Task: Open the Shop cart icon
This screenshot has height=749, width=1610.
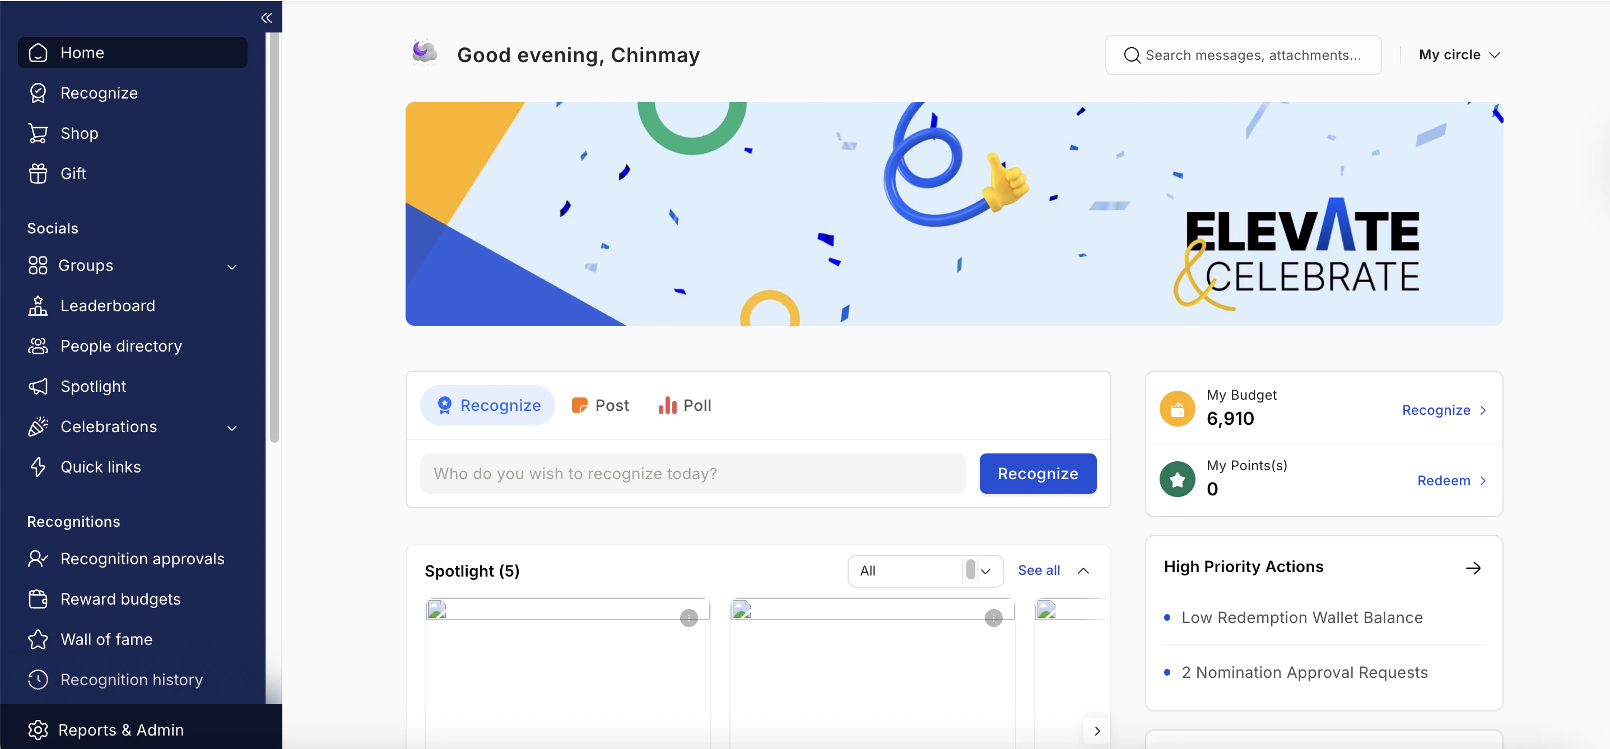Action: 38,133
